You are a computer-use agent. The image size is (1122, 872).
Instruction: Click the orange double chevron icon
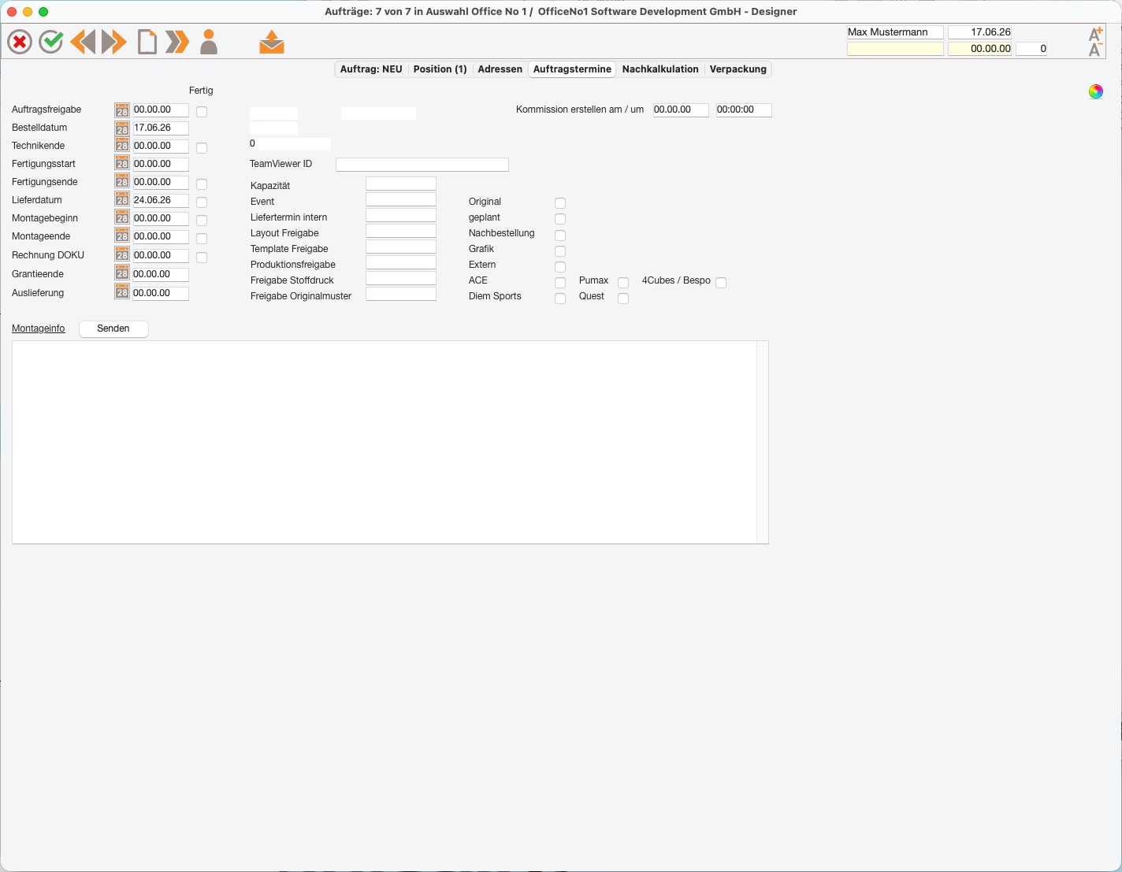[x=177, y=42]
